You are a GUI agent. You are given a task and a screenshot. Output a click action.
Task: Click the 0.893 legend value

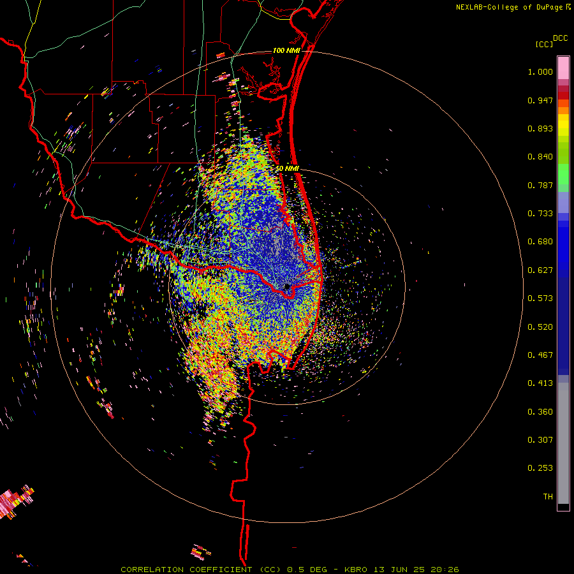pos(540,128)
